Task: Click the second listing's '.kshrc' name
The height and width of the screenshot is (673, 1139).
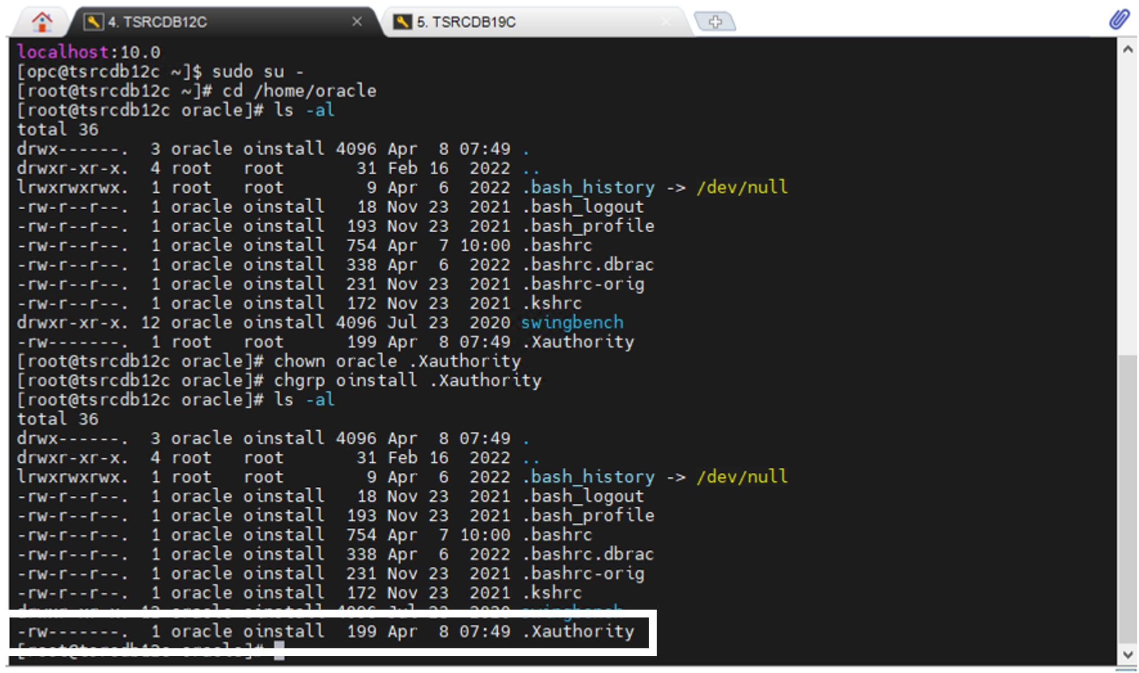Action: coord(552,593)
